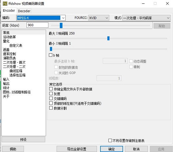Enable the 数据分割 checkbox
Image resolution: width=173 pixels, height=152 pixels.
coord(51,108)
